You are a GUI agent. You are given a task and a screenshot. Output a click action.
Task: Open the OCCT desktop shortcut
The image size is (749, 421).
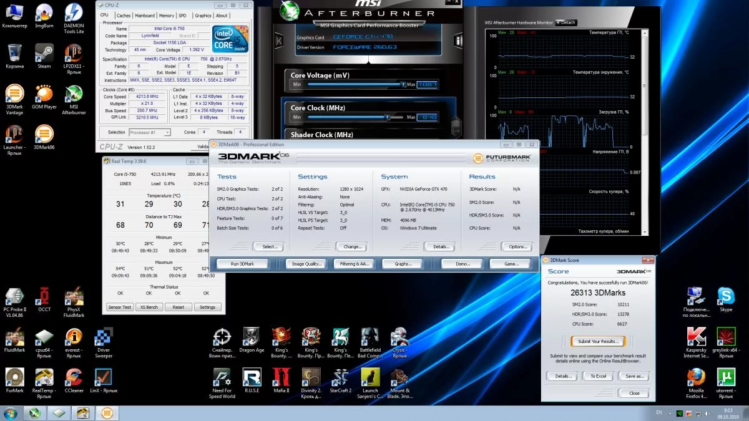(x=44, y=296)
